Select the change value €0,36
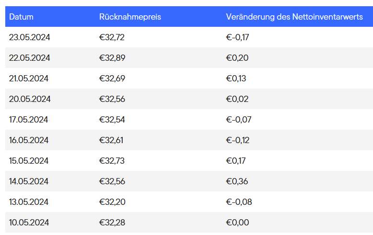Image resolution: width=373 pixels, height=235 pixels. (x=237, y=181)
